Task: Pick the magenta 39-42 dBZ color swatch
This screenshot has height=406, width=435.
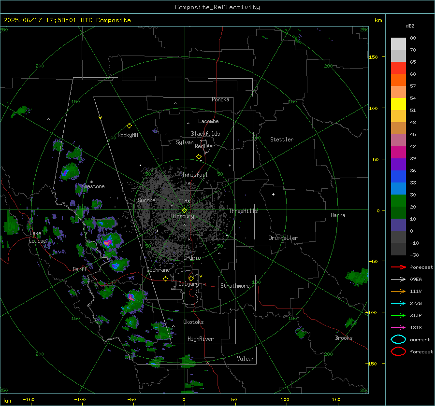Action: coord(398,153)
